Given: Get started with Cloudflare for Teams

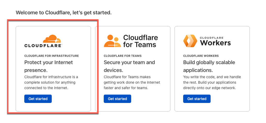Looking at the screenshot, I should point(117,99).
